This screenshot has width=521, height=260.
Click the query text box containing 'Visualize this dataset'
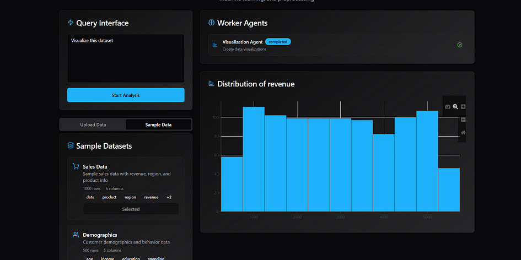tap(126, 58)
